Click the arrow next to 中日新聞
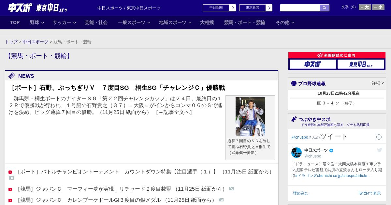The image size is (391, 205). 232,8
